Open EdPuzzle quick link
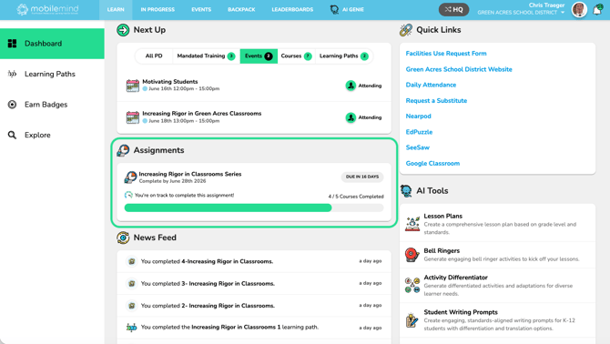The height and width of the screenshot is (344, 610). 419,132
